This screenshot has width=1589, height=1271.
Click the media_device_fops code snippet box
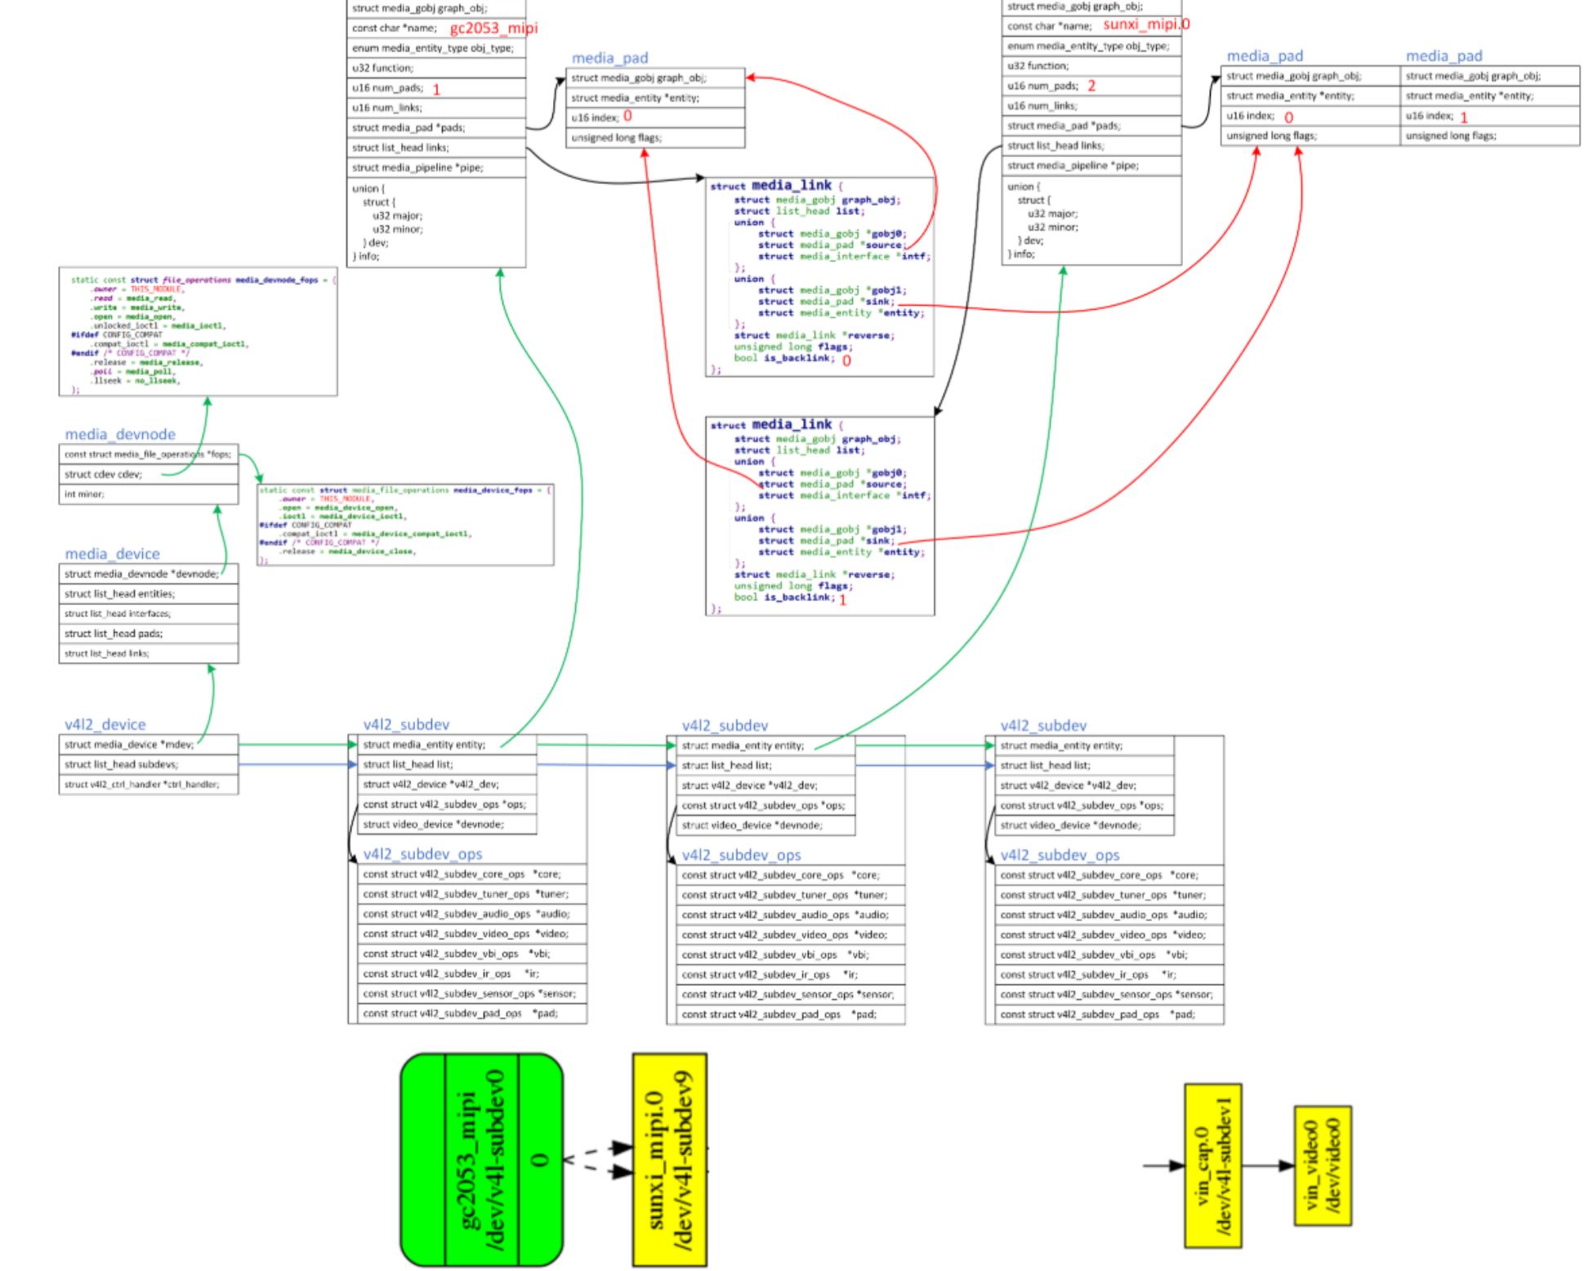(x=404, y=524)
